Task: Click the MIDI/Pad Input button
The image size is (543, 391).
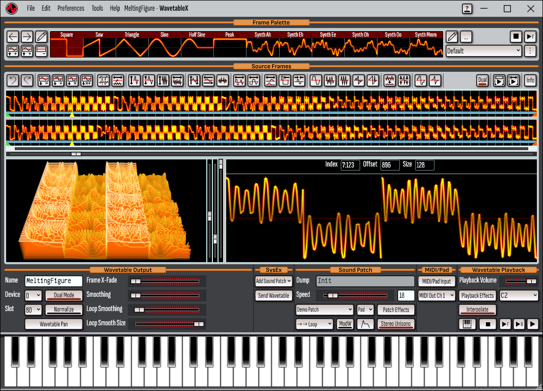Action: click(x=437, y=282)
